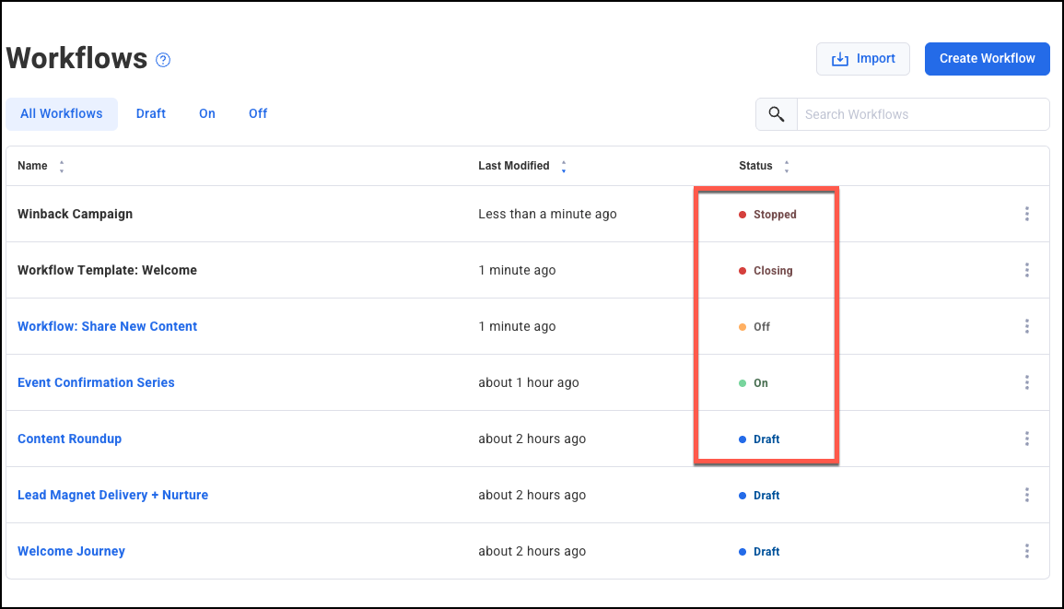Screen dimensions: 1064x609
Task: Sort workflows by Status column
Action: pyautogui.click(x=786, y=167)
